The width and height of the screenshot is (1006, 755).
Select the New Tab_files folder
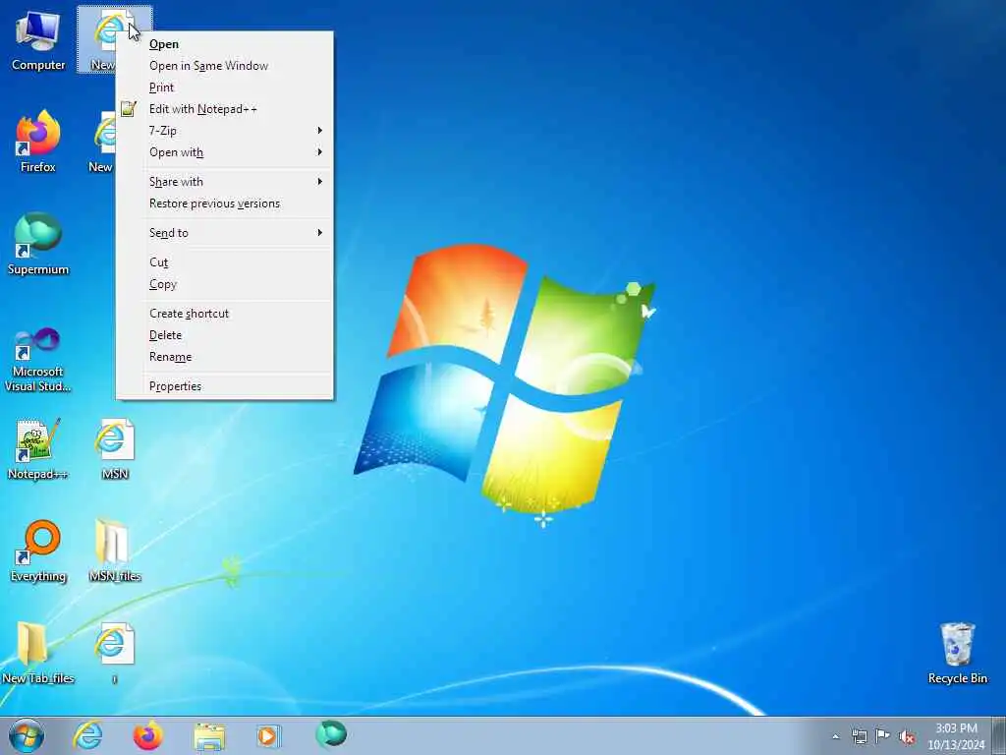tap(38, 653)
